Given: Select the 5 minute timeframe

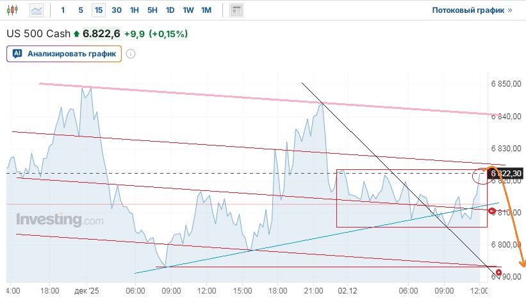Looking at the screenshot, I should pos(80,10).
